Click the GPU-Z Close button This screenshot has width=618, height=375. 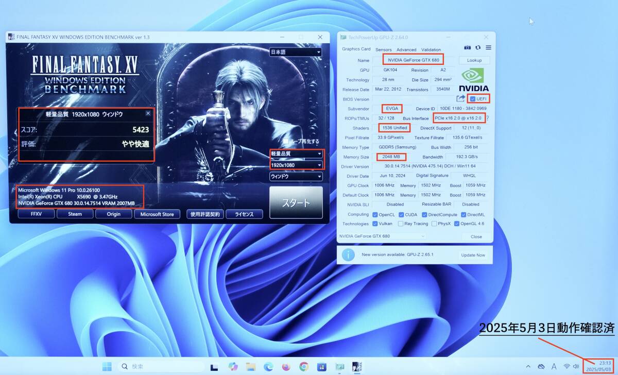pyautogui.click(x=476, y=236)
